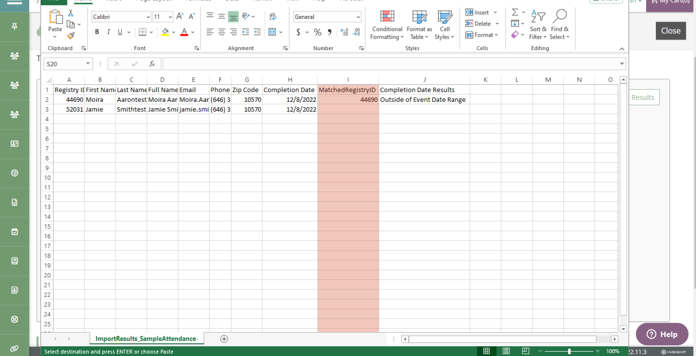The image size is (696, 356).
Task: Toggle Italic formatting
Action: (x=108, y=32)
